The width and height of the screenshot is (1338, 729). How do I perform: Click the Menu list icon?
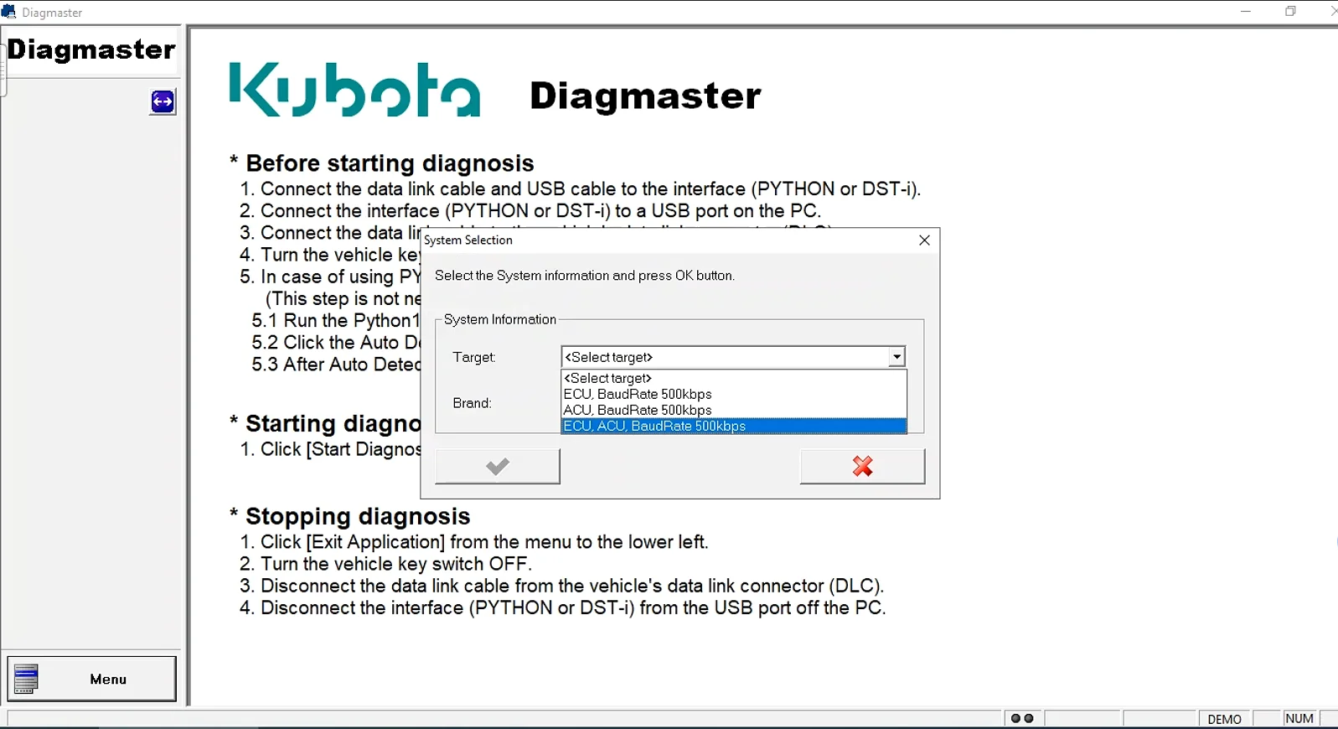pos(27,679)
